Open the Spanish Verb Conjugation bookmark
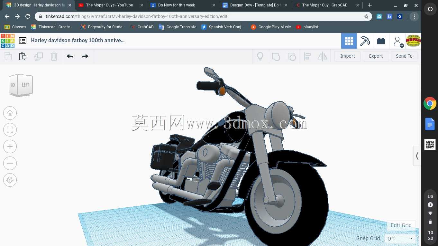Image resolution: width=438 pixels, height=246 pixels. [x=223, y=27]
